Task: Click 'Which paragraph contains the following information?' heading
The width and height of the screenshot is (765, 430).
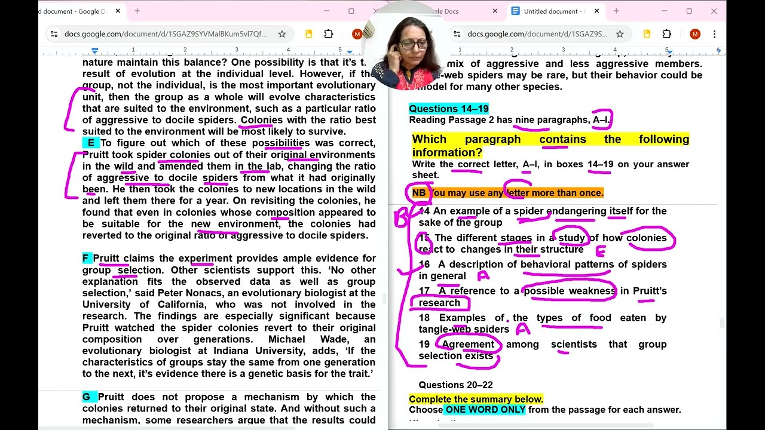Action: (x=550, y=145)
